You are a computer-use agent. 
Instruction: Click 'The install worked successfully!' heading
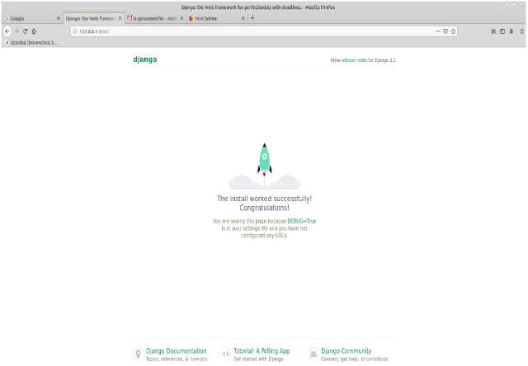tap(264, 199)
